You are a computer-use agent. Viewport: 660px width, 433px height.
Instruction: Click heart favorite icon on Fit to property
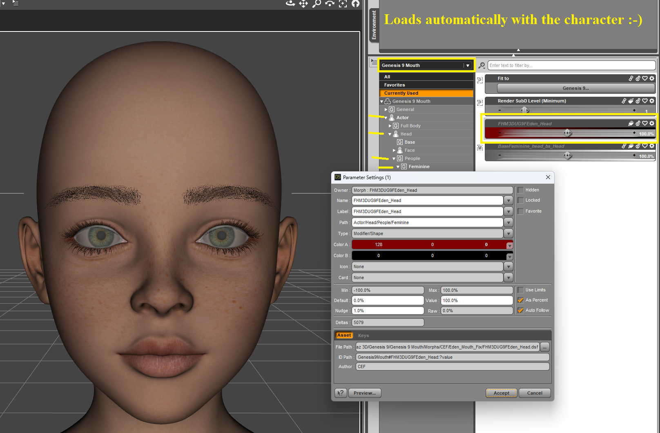click(x=645, y=78)
